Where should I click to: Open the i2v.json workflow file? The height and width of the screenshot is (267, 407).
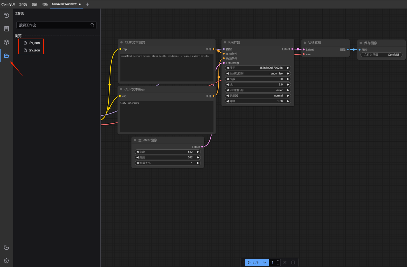(34, 43)
